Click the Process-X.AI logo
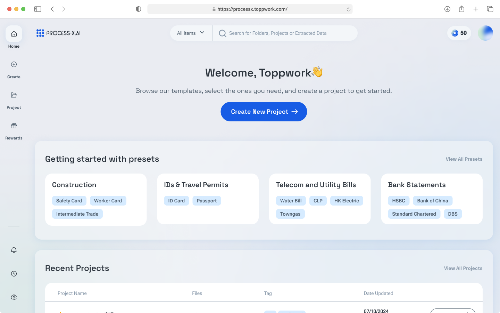500x313 pixels. [58, 33]
